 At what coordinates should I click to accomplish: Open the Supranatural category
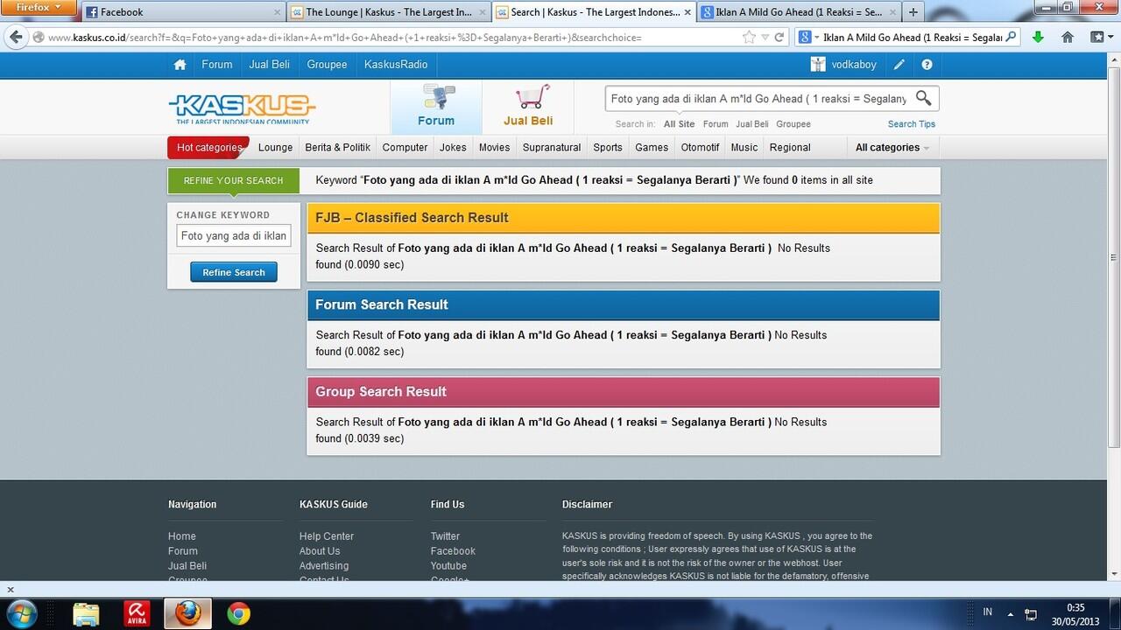[x=552, y=148]
